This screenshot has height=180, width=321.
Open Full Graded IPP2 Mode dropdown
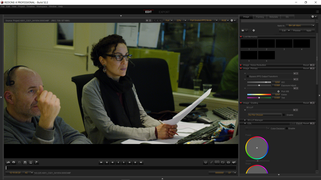pos(203,20)
